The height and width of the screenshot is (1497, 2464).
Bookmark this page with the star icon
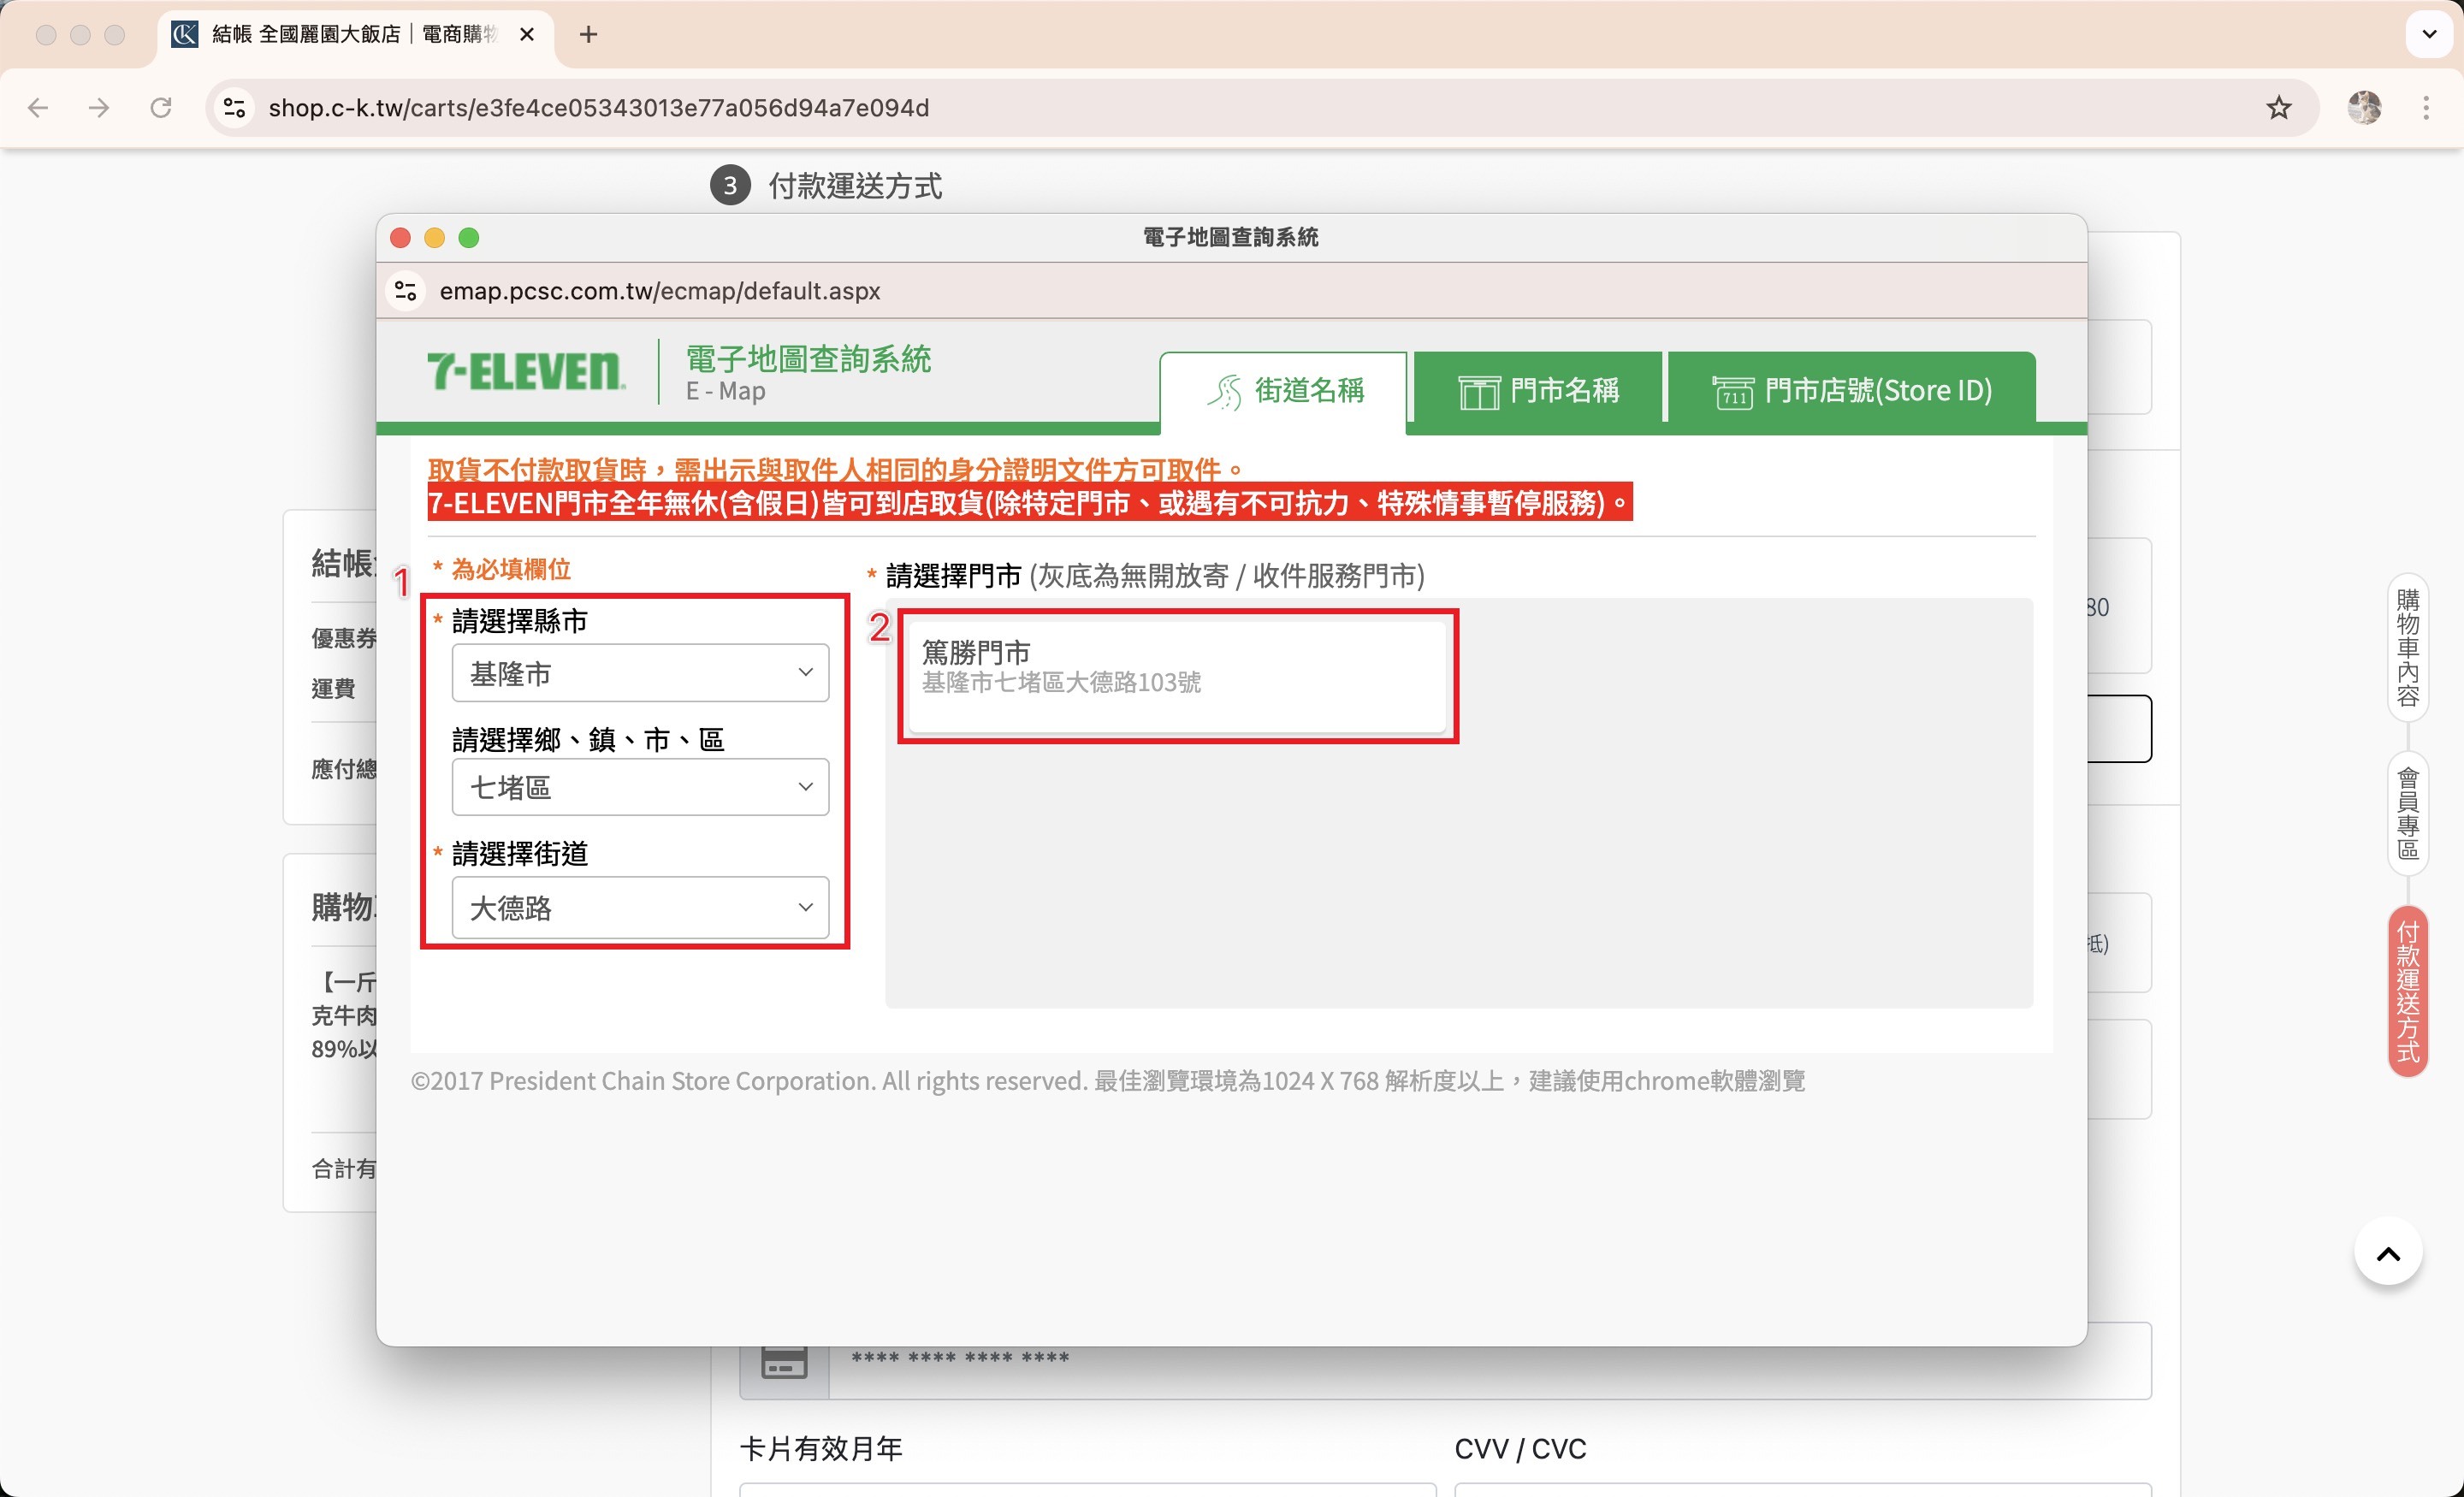click(x=2278, y=108)
